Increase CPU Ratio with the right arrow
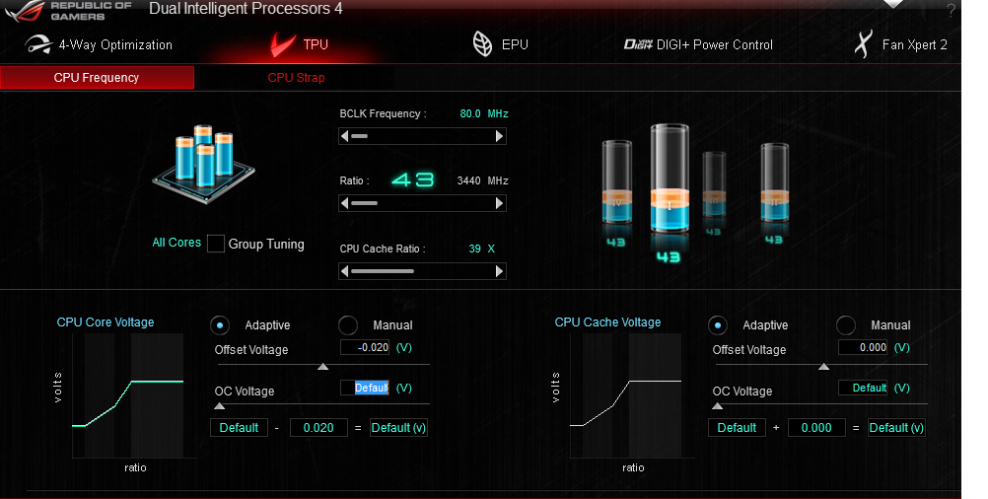 [500, 203]
